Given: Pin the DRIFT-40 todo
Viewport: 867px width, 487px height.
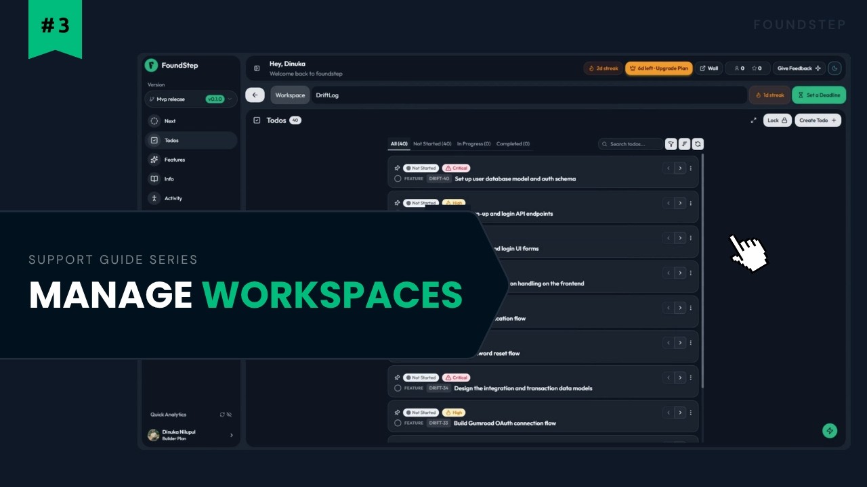Looking at the screenshot, I should tap(398, 168).
